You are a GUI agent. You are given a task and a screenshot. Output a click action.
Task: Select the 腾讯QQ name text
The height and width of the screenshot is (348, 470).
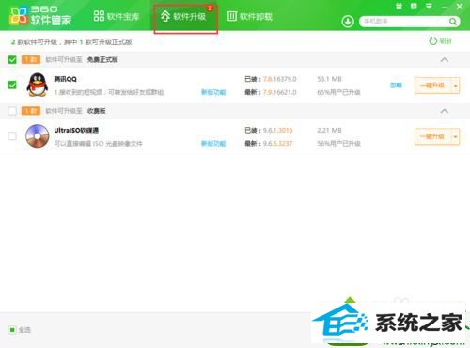65,79
